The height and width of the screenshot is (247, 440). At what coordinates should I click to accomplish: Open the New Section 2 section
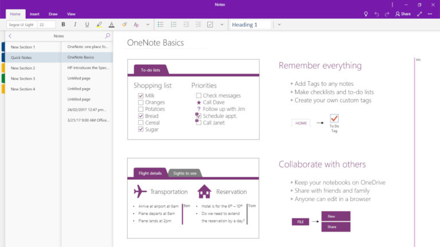click(x=23, y=68)
